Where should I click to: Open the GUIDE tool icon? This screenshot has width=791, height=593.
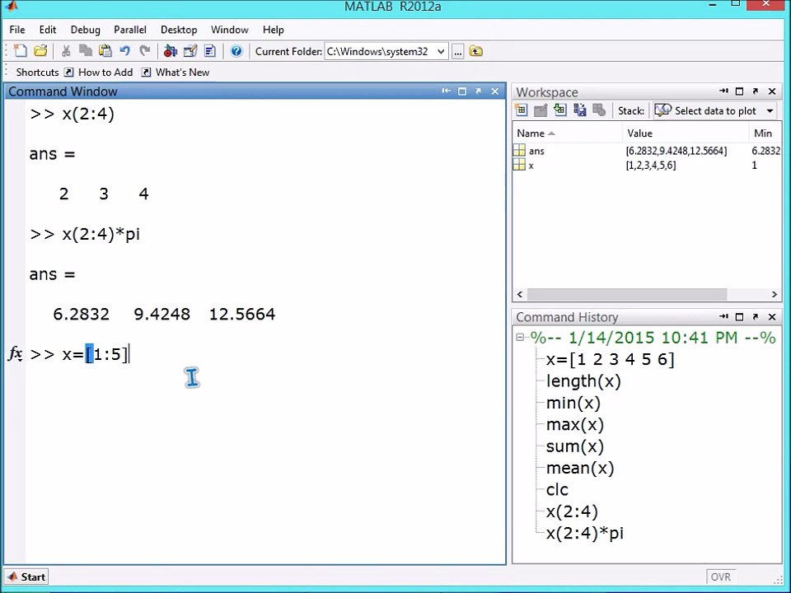coord(190,51)
